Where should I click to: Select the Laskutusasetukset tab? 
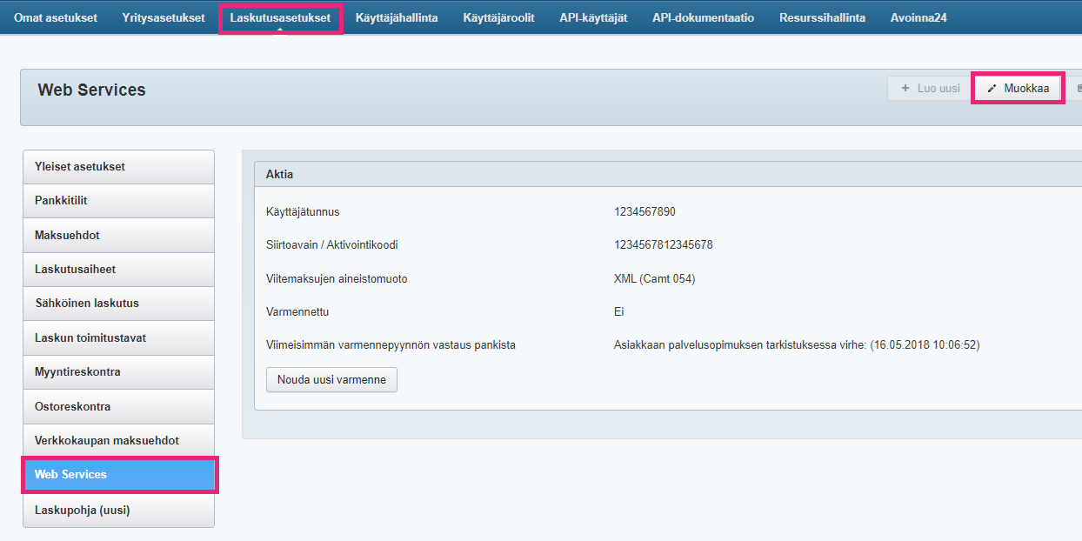click(280, 18)
